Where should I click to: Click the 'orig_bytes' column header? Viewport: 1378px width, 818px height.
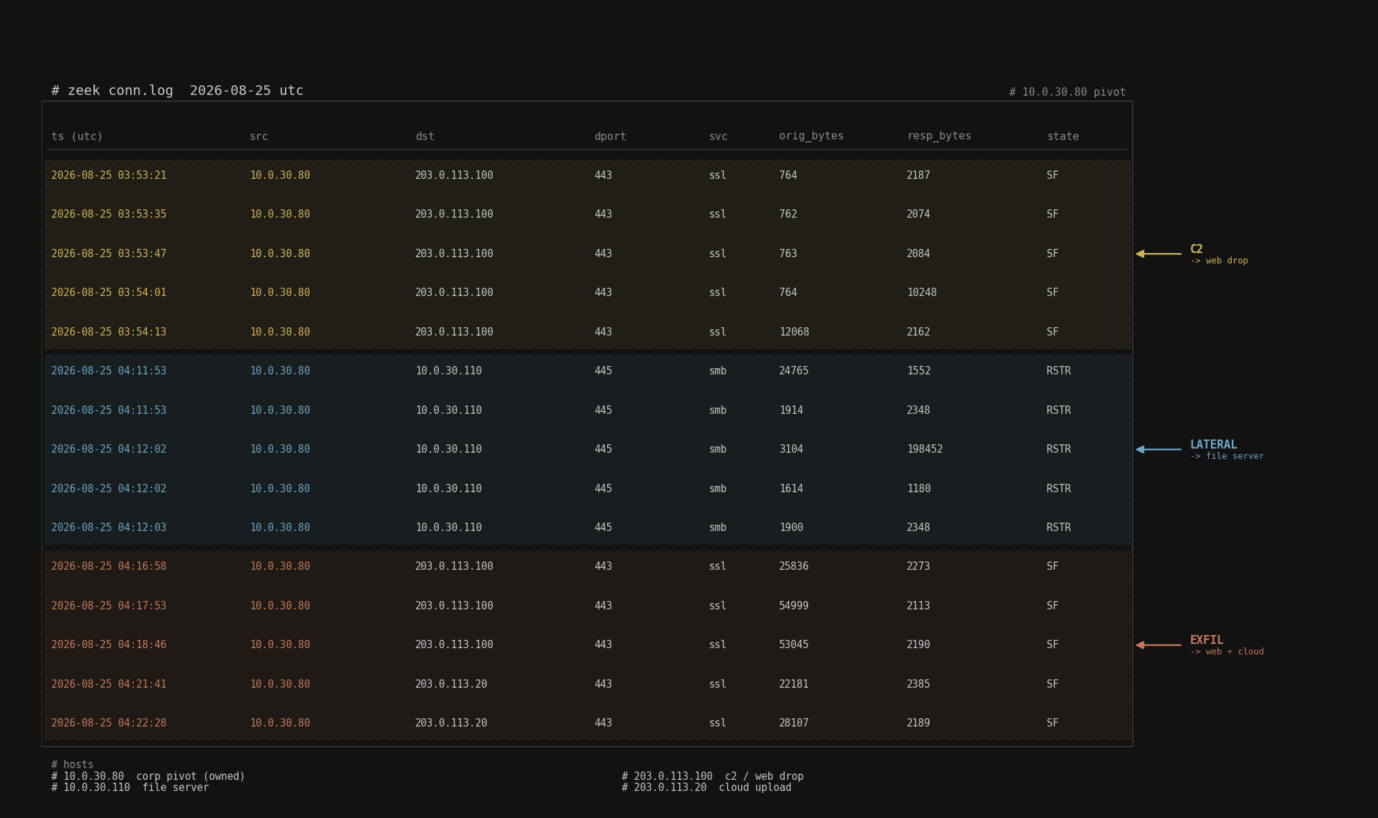811,136
